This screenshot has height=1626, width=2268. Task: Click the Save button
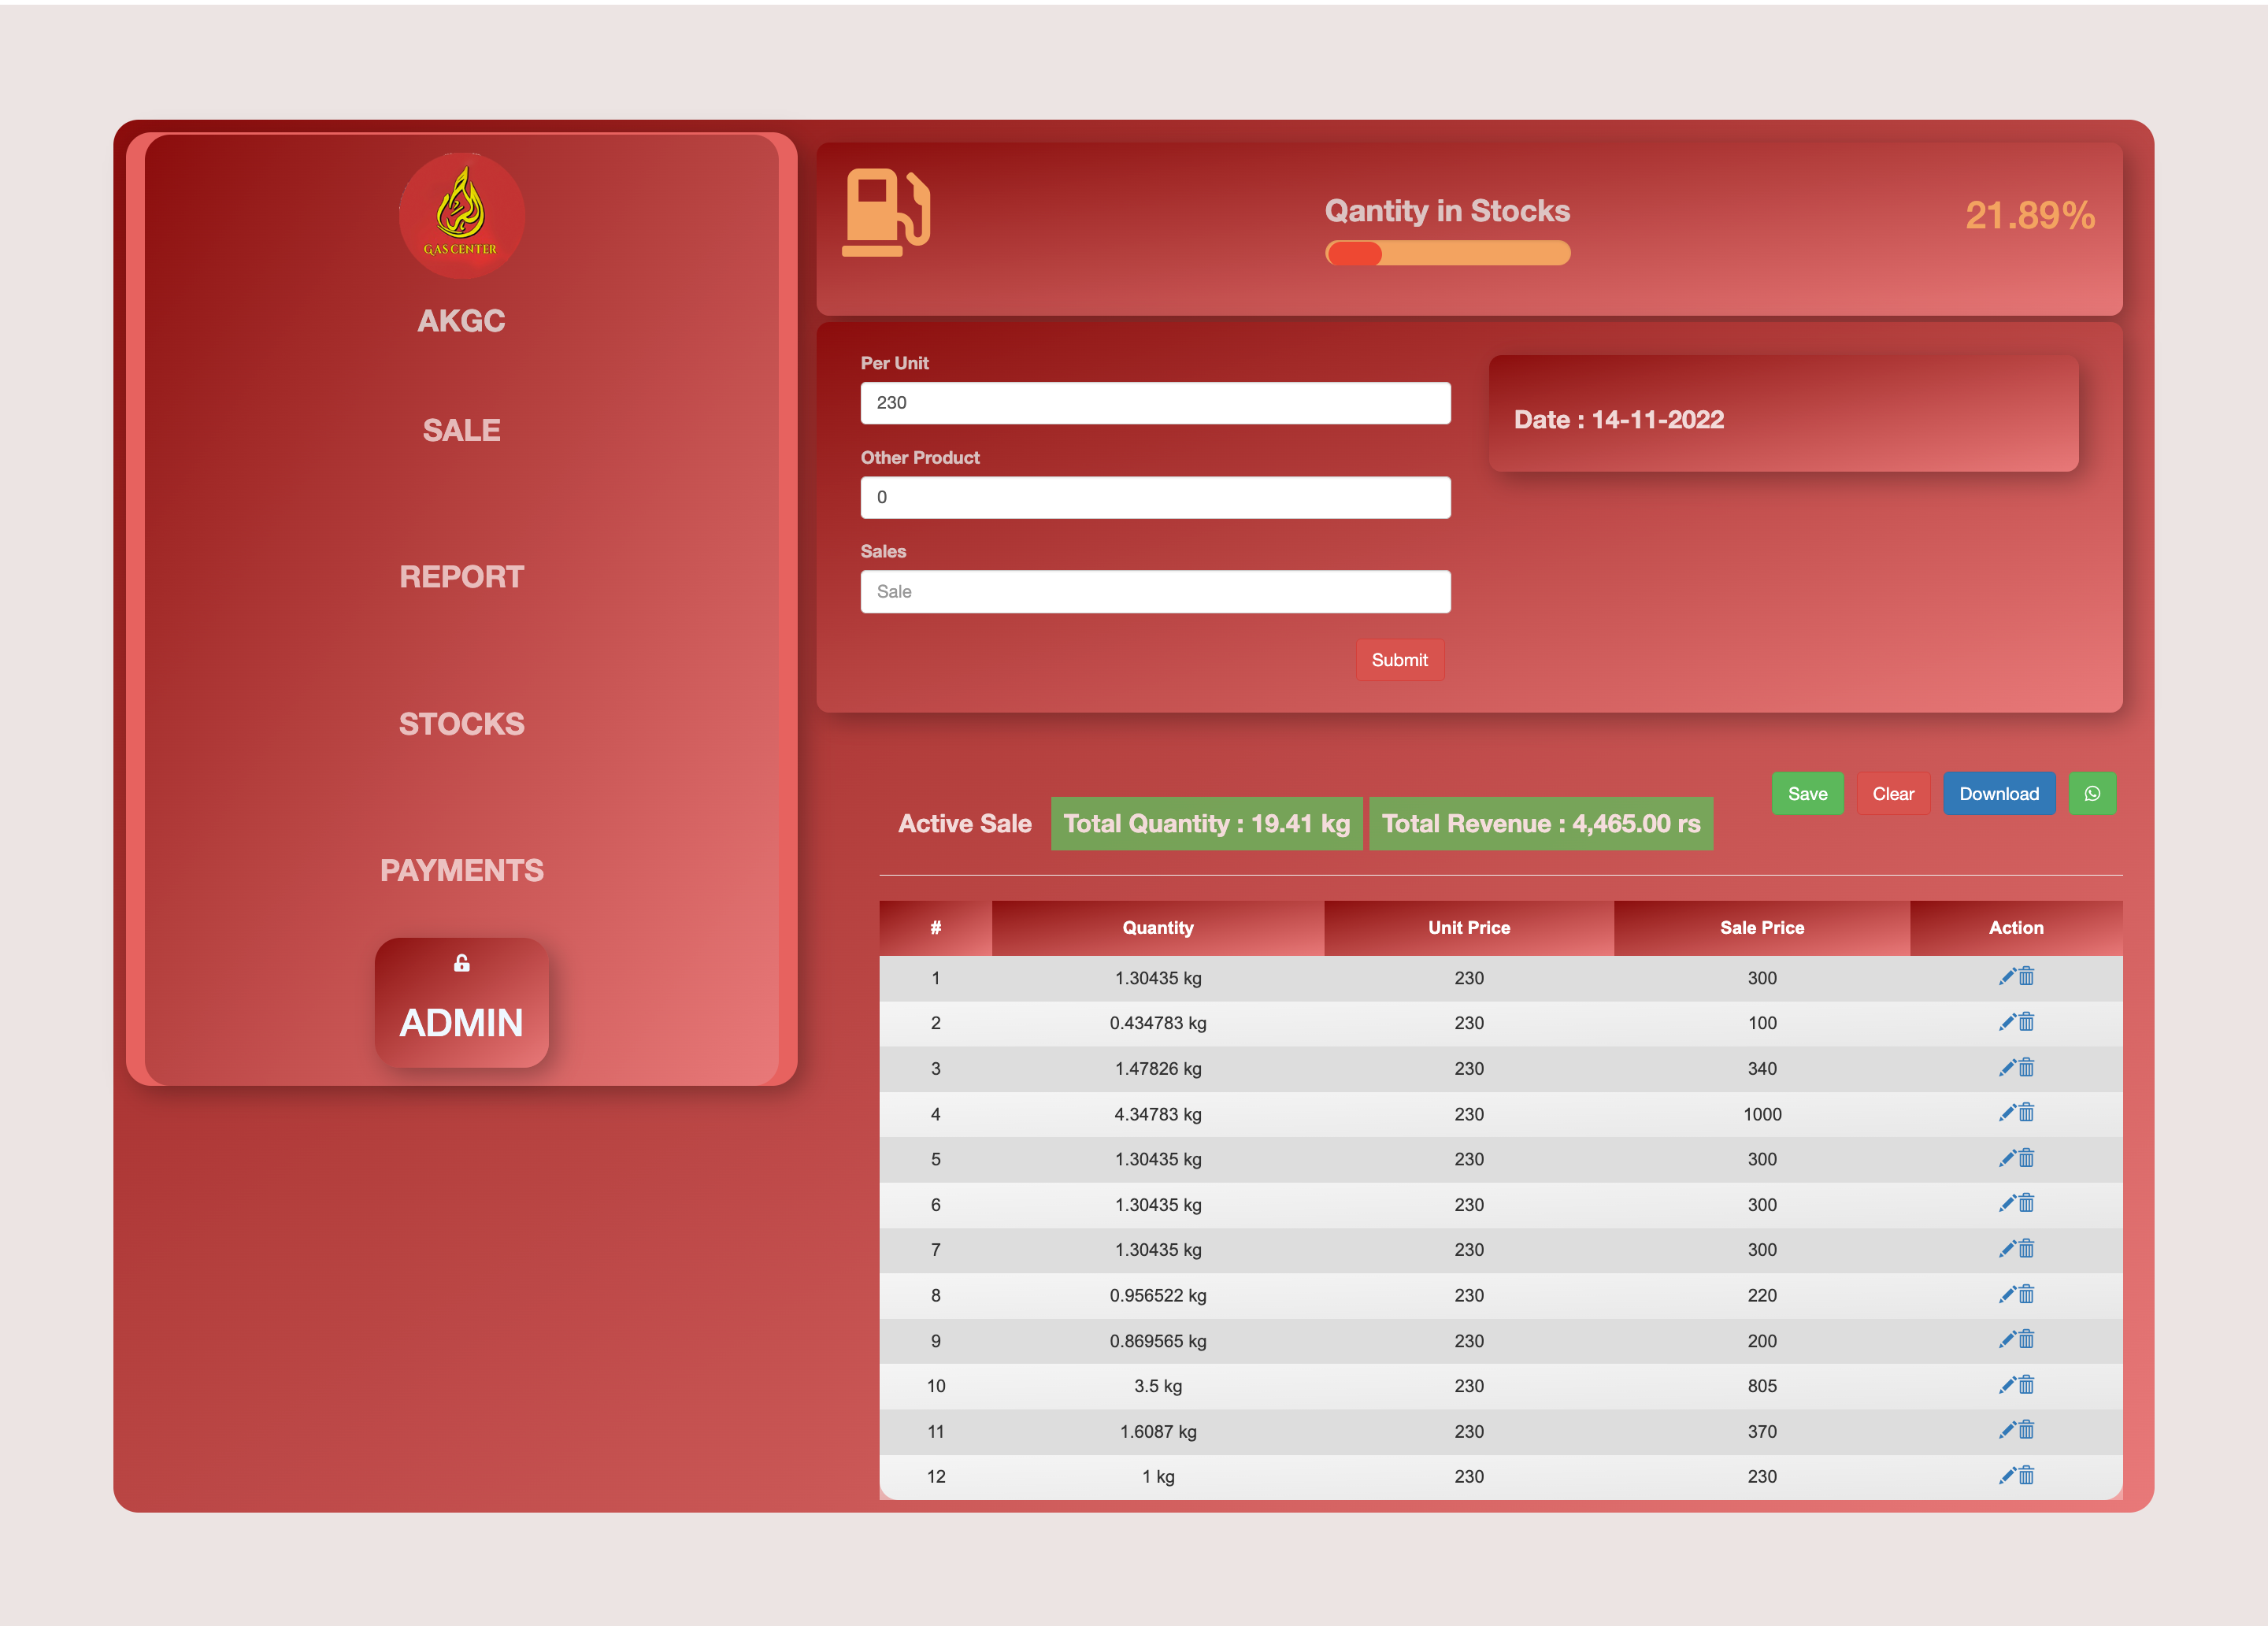coord(1807,793)
